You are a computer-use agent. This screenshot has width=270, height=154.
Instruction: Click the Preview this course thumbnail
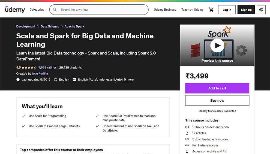pyautogui.click(x=217, y=46)
